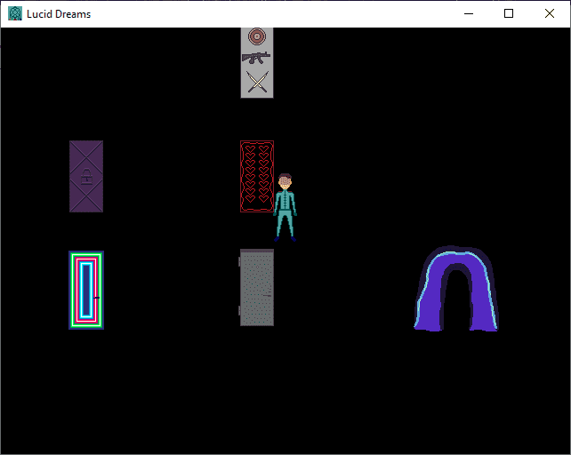Select the bullseye target inventory item
Image resolution: width=571 pixels, height=455 pixels.
click(256, 37)
